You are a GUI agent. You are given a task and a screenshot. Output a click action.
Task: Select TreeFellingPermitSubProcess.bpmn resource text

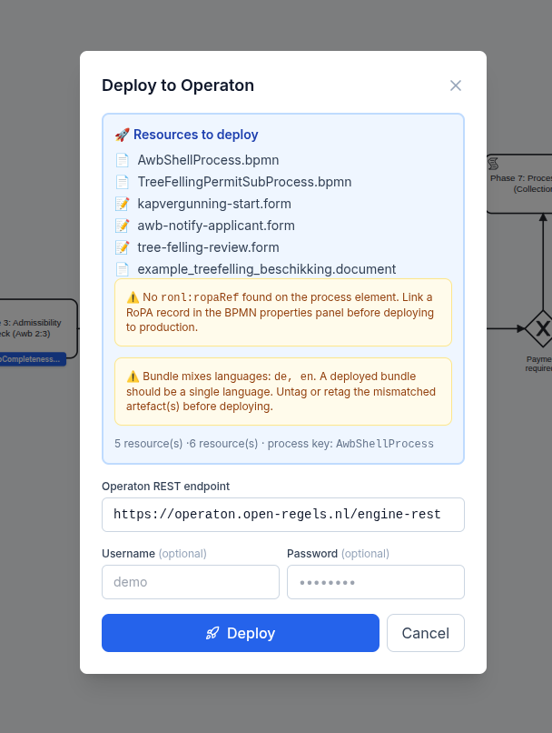point(244,182)
